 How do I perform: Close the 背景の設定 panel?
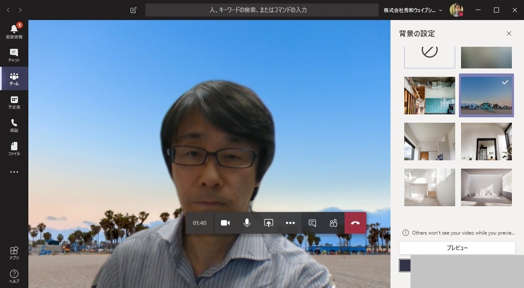(x=509, y=33)
